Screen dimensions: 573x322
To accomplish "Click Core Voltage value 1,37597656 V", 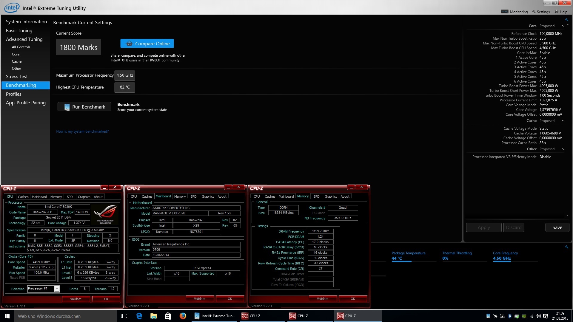I will point(550,110).
